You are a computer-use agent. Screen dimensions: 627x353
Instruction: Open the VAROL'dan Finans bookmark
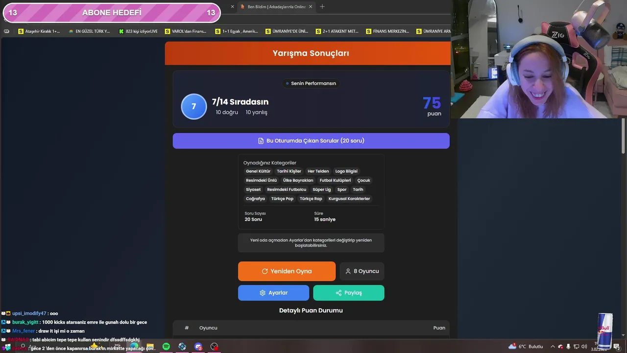(x=186, y=31)
